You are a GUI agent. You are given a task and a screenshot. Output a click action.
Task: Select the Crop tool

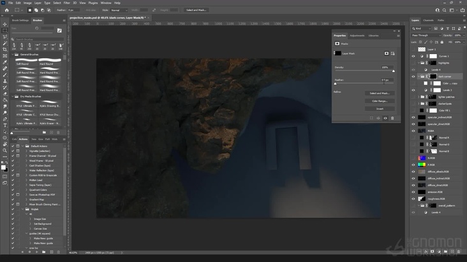[4, 49]
